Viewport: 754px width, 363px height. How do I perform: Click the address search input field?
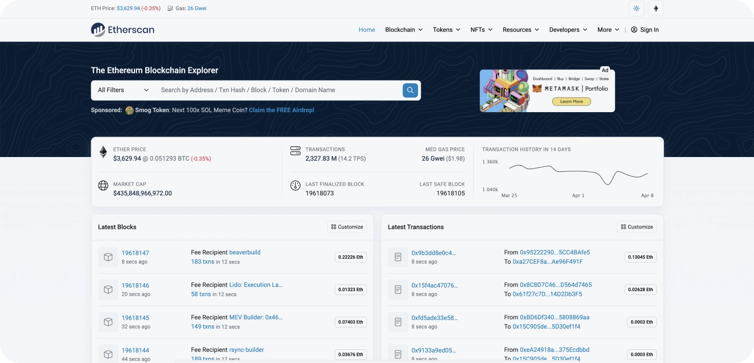pos(278,90)
